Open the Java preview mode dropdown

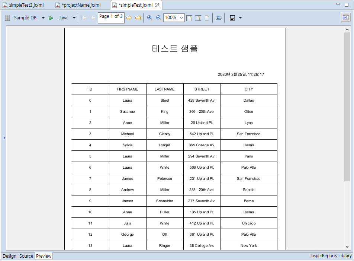74,18
